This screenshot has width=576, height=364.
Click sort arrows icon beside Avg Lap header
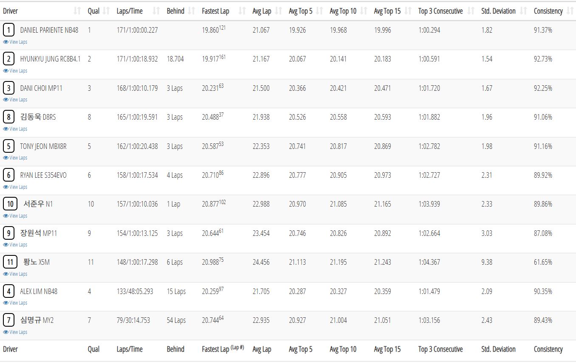(278, 11)
